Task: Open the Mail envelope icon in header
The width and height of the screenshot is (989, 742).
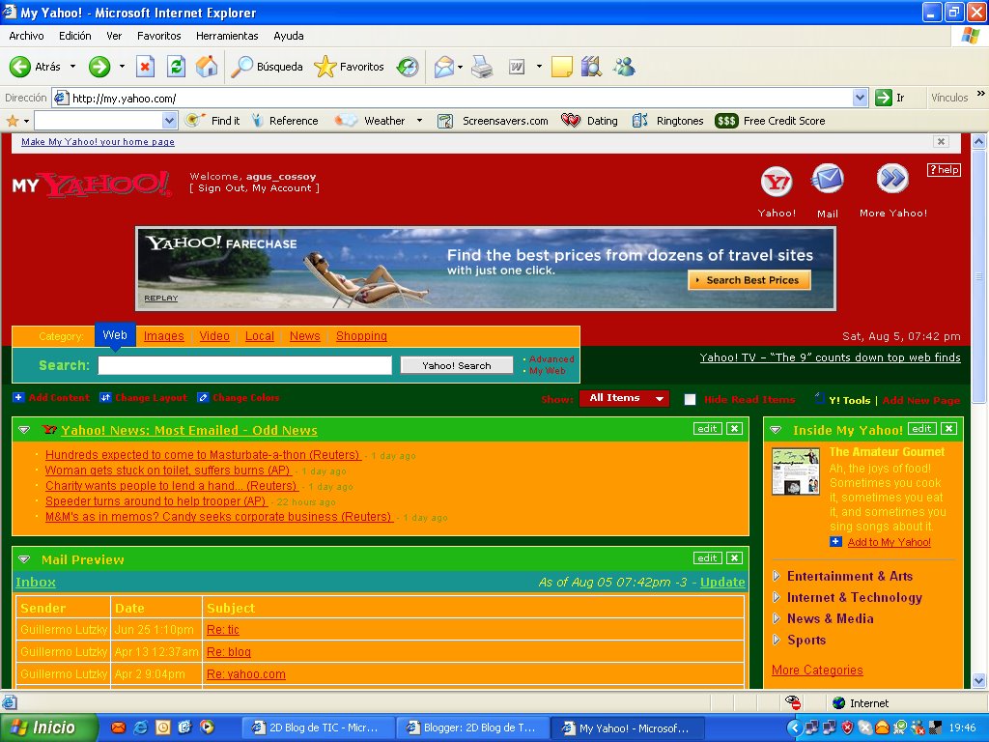Action: [828, 180]
